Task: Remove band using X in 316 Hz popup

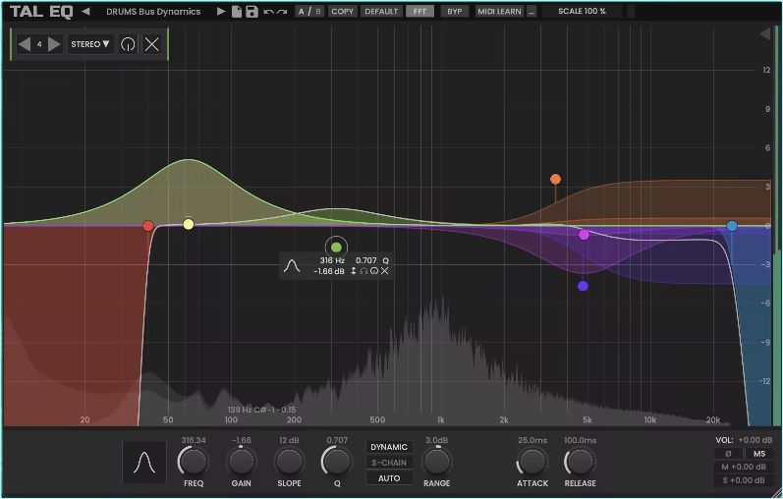Action: (x=385, y=271)
